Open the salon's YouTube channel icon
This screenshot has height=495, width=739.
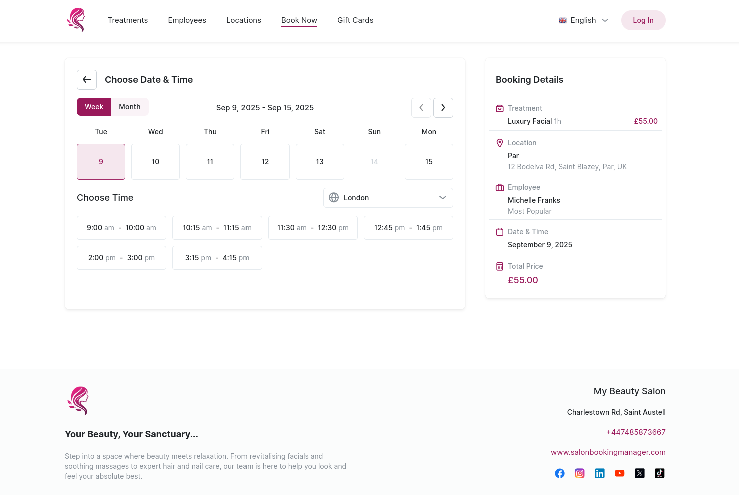(x=620, y=473)
